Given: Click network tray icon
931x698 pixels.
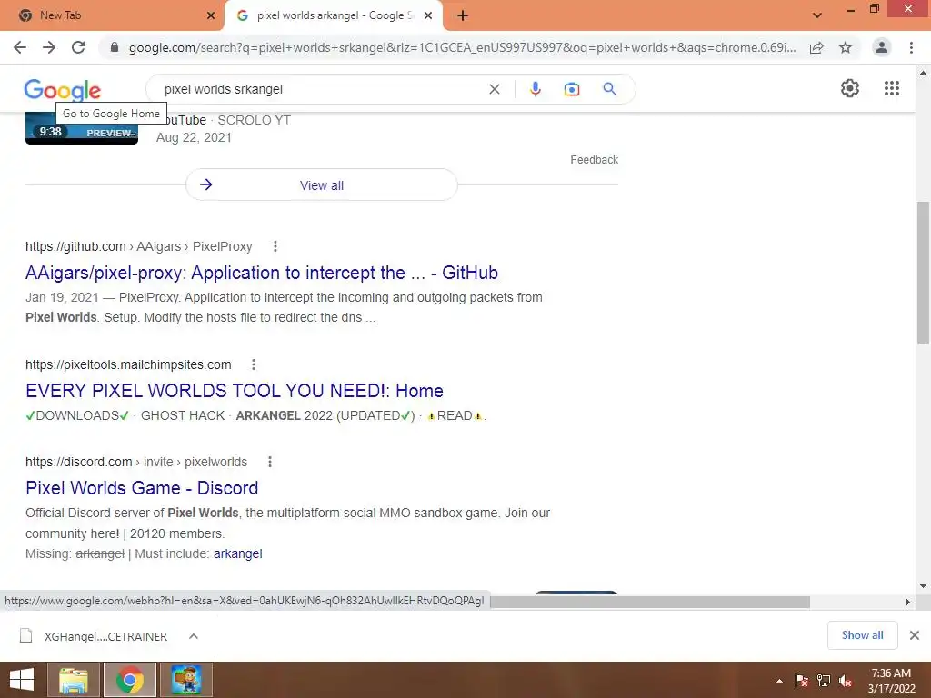Looking at the screenshot, I should [x=824, y=681].
